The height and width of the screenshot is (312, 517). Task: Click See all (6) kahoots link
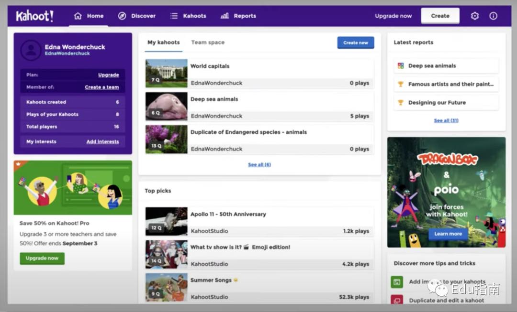pyautogui.click(x=259, y=164)
